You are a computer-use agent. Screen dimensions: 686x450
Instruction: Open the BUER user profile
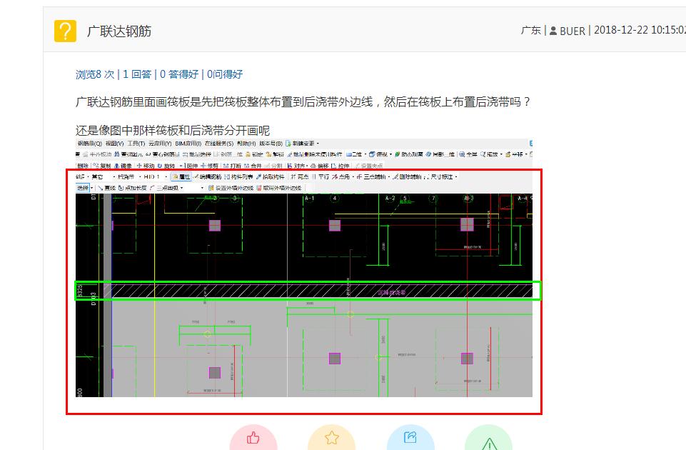pos(572,31)
